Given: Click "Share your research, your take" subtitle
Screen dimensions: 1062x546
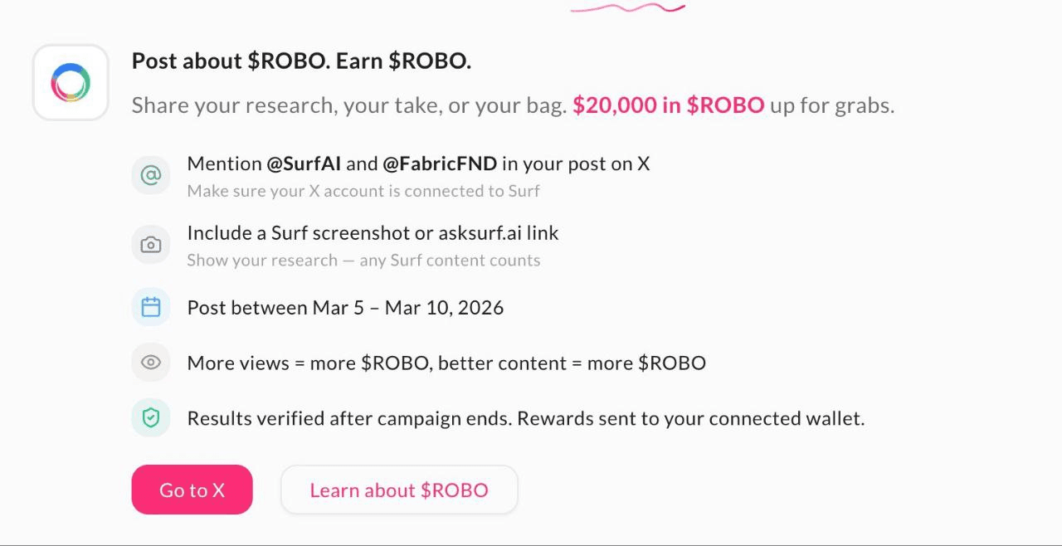Looking at the screenshot, I should click(x=348, y=105).
